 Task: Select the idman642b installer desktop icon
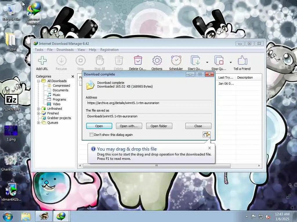[x=11, y=192]
